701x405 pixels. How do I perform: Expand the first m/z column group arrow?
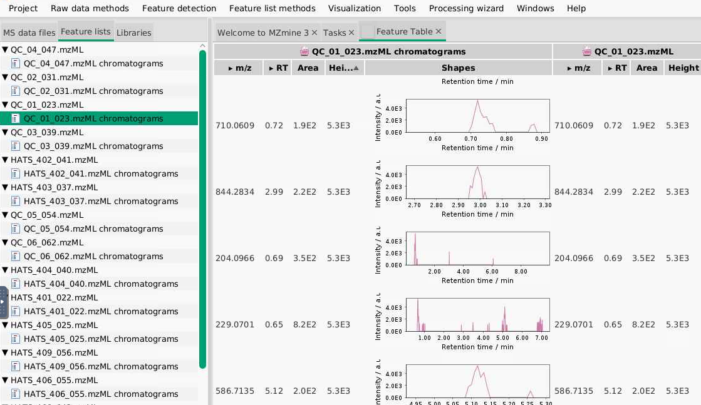click(231, 68)
